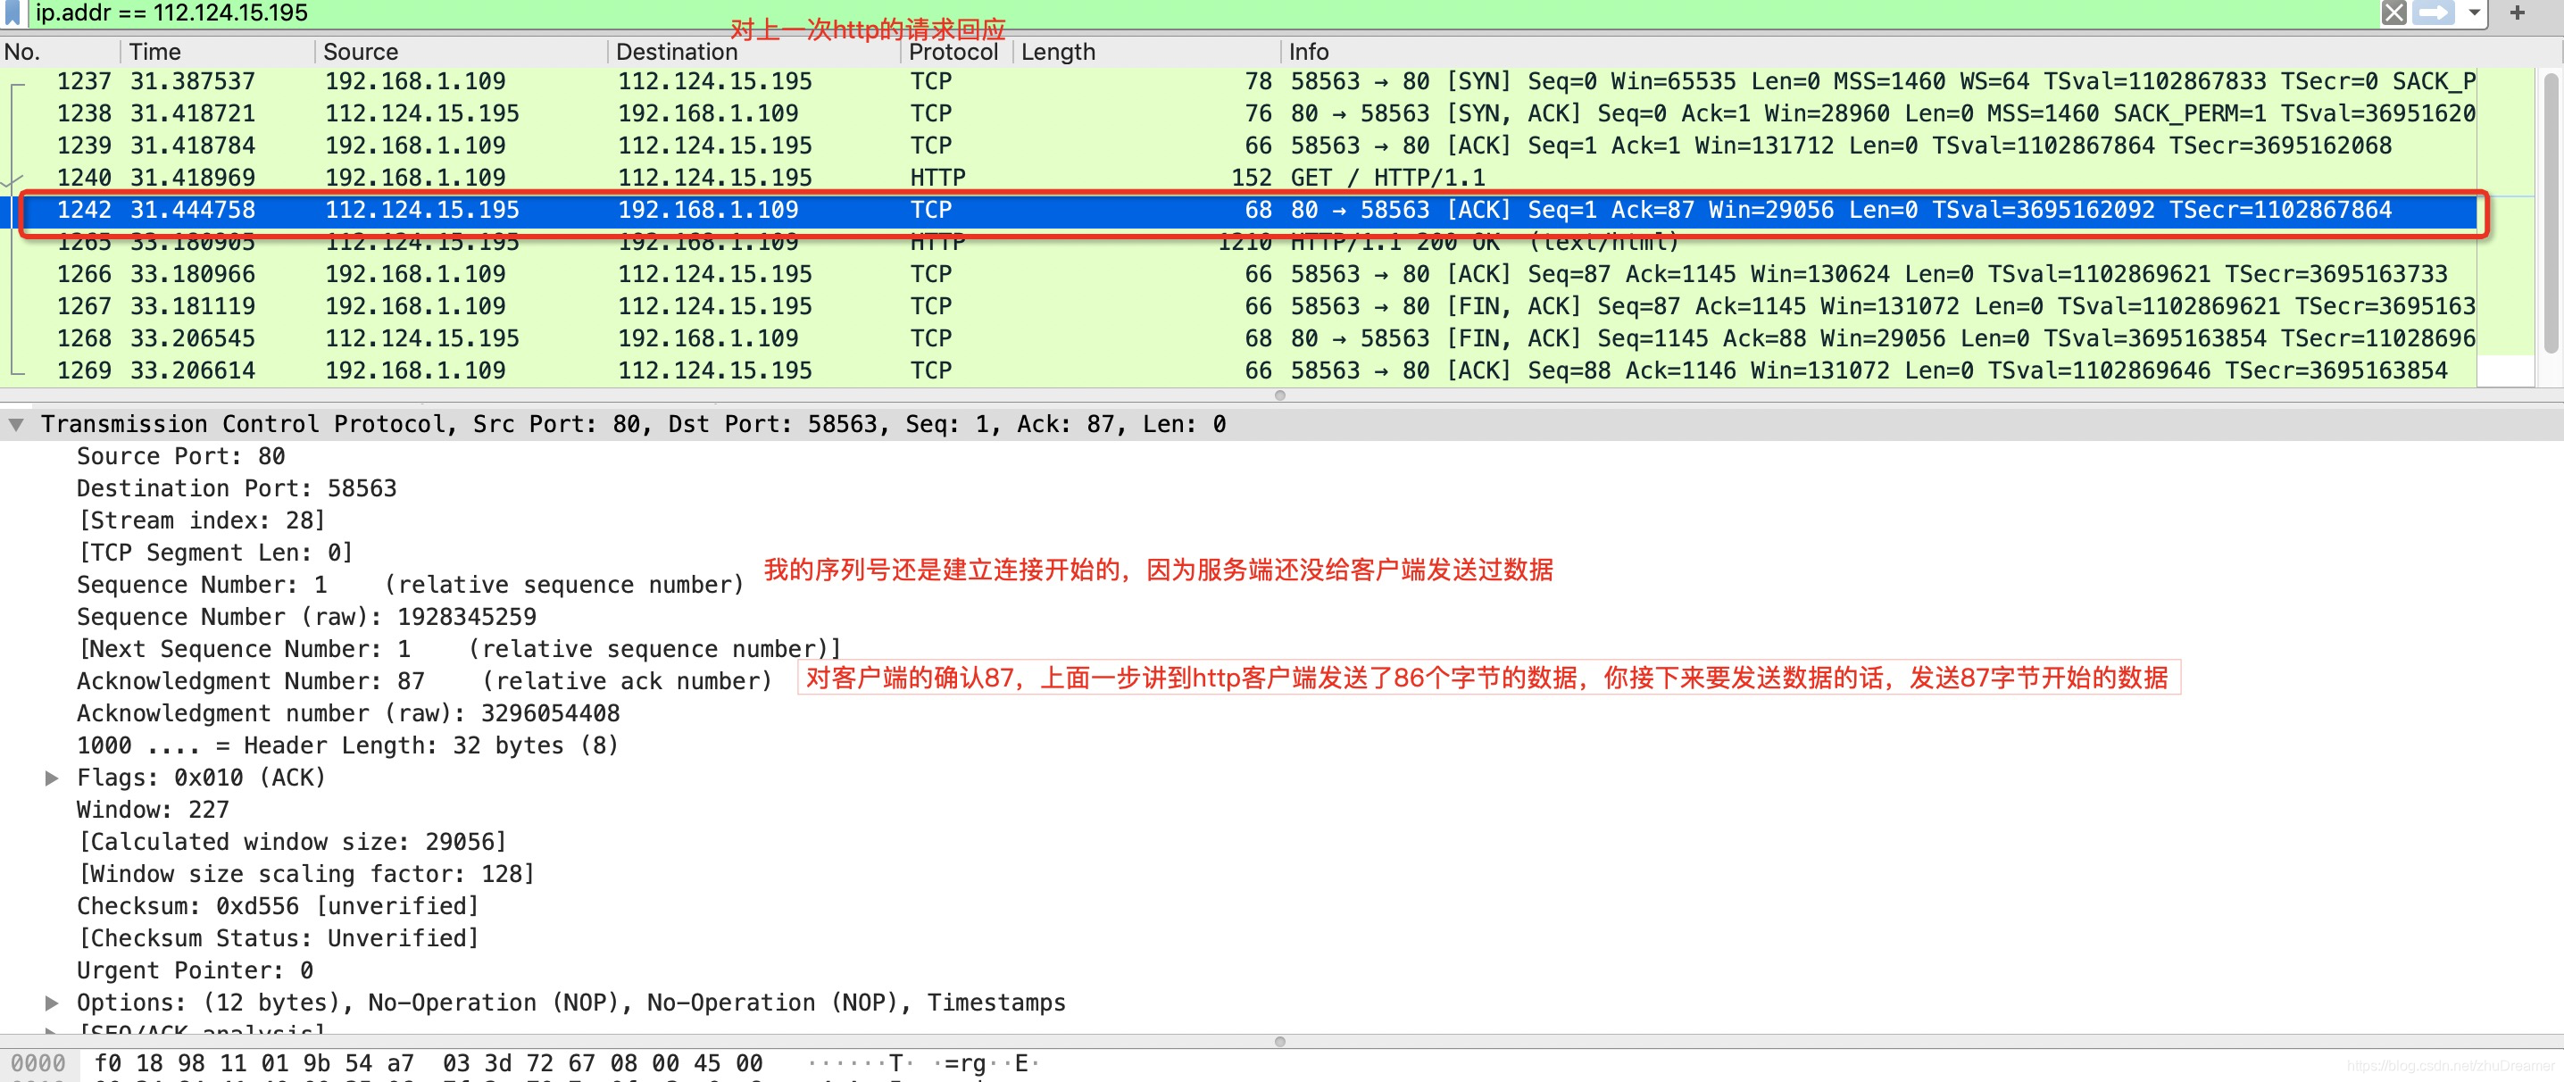The height and width of the screenshot is (1082, 2564).
Task: Apply the display filter arrow button
Action: pyautogui.click(x=2434, y=12)
